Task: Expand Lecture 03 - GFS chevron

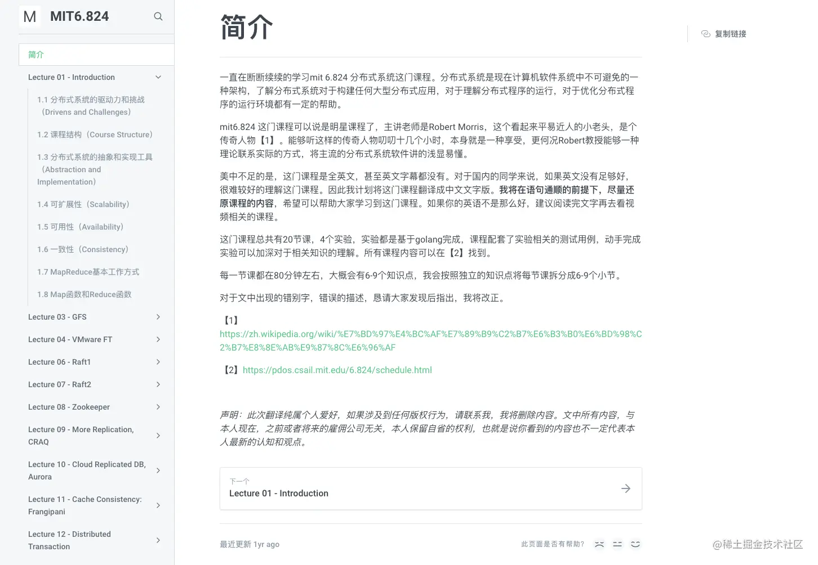Action: point(158,317)
